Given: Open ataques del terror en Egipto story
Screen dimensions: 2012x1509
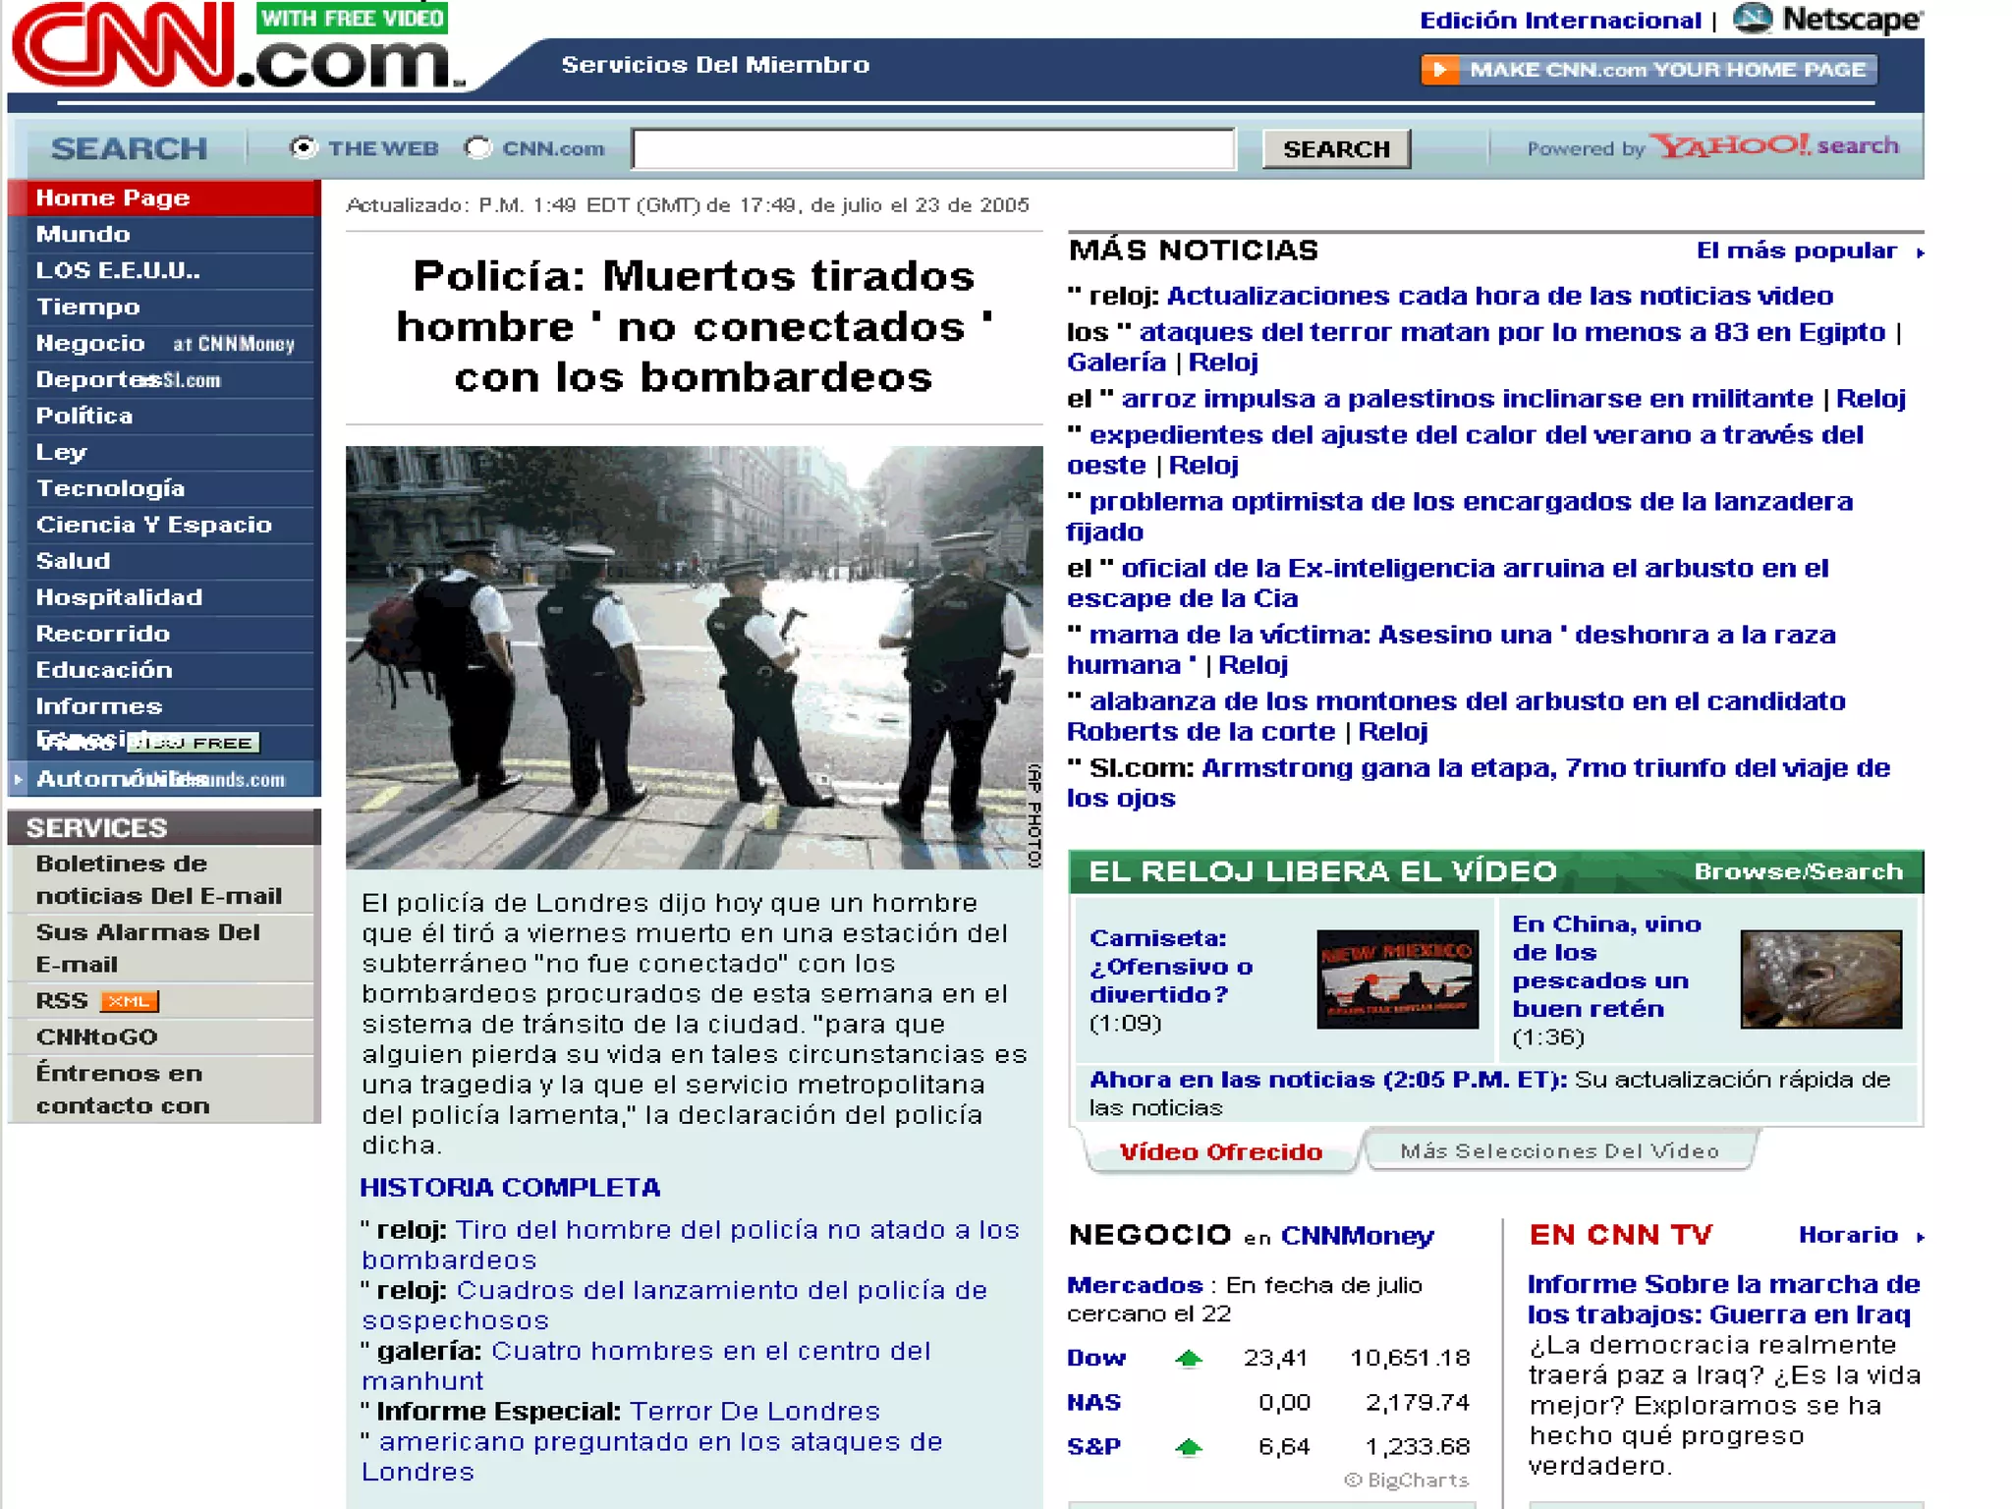Looking at the screenshot, I should pyautogui.click(x=1512, y=332).
